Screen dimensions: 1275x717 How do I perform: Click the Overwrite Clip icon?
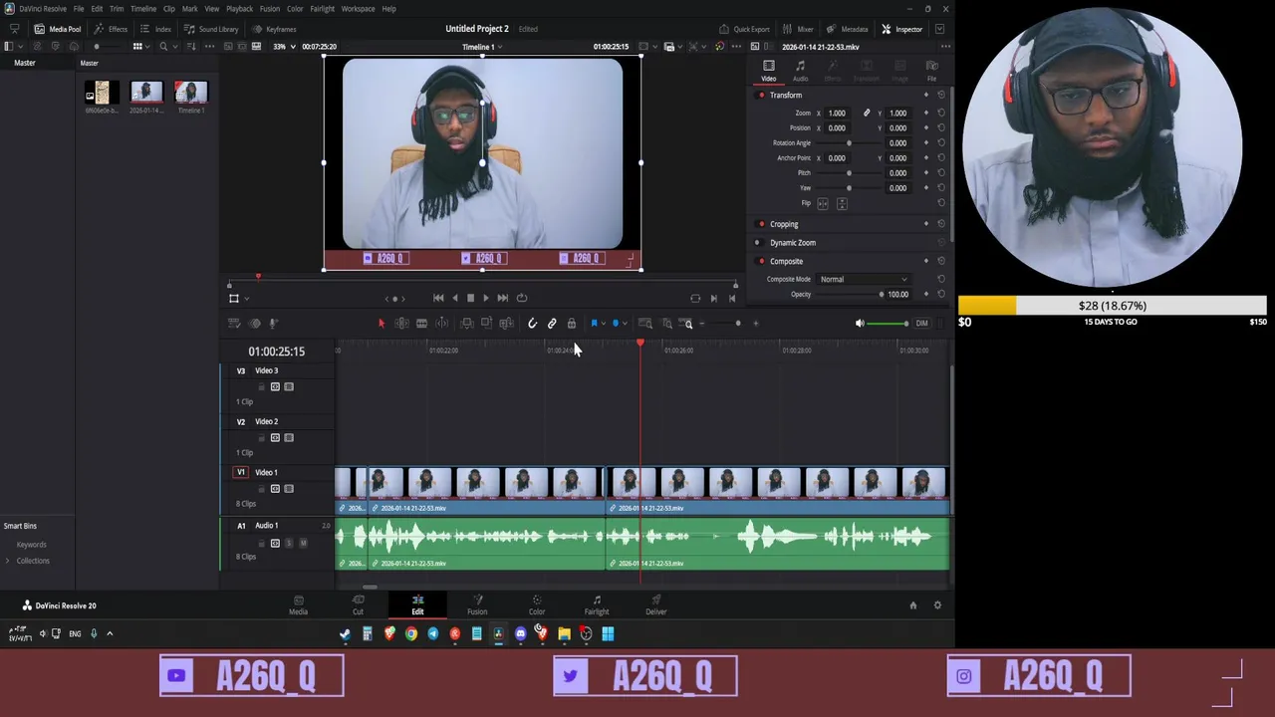tap(486, 324)
